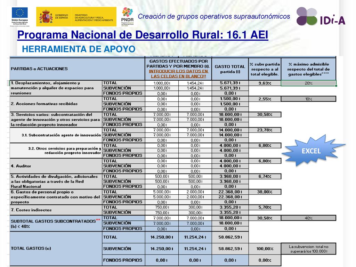Viewport: 356px width, 267px height.
Task: Click the '100,00%' cell in TOTAL GASTOS
Action: pyautogui.click(x=265, y=249)
